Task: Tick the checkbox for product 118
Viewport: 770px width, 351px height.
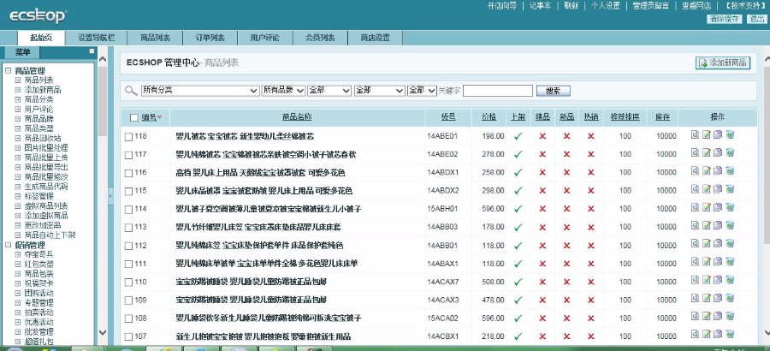Action: (x=128, y=137)
